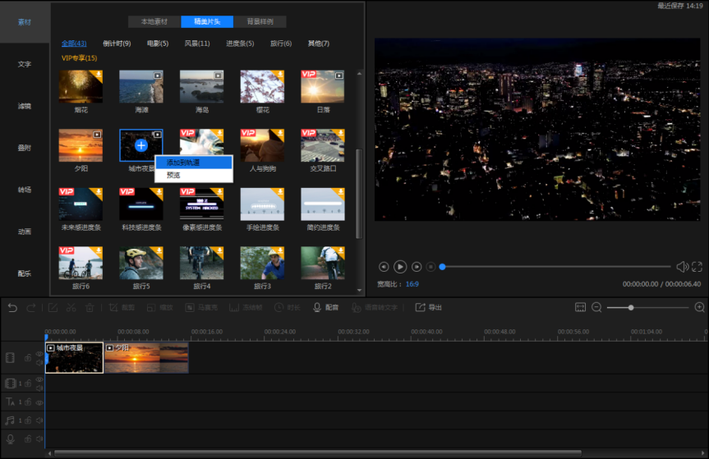Click material list scroll down arrow

tap(360, 290)
